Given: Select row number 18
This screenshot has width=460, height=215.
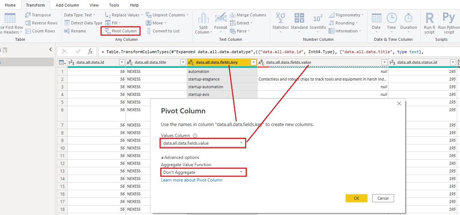Looking at the screenshot, I should click(62, 209).
